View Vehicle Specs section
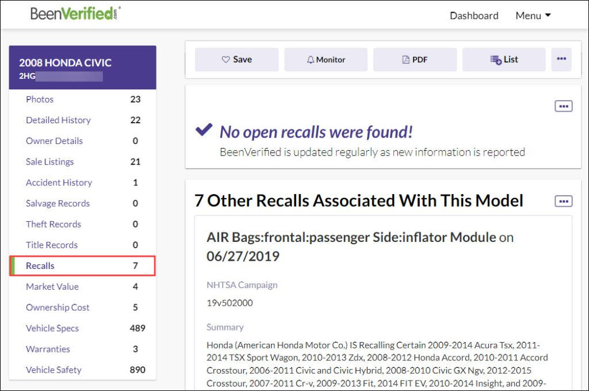The width and height of the screenshot is (589, 391). pos(52,328)
